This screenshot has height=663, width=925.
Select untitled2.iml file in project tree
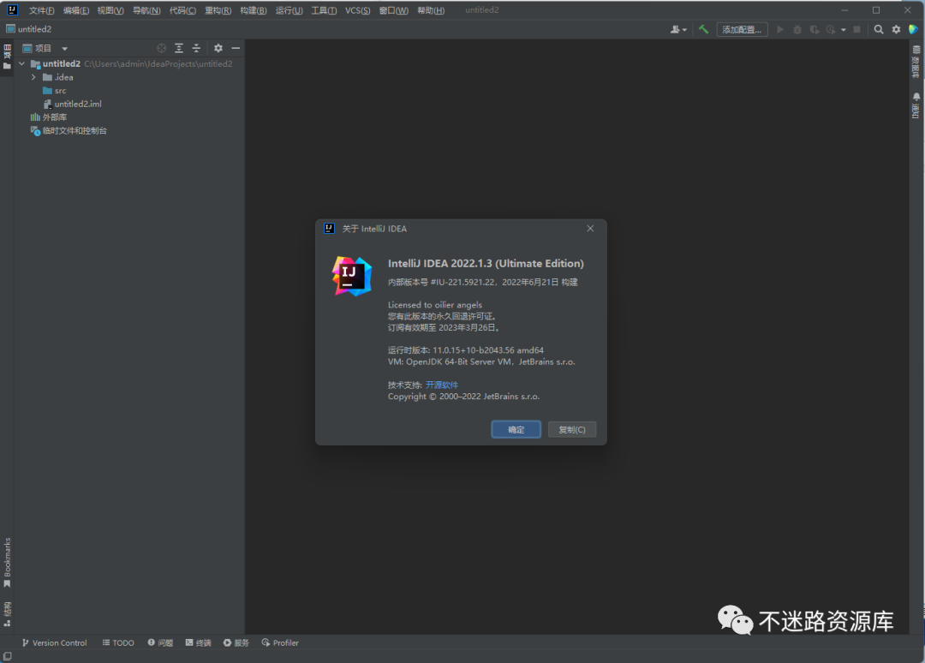pyautogui.click(x=77, y=104)
